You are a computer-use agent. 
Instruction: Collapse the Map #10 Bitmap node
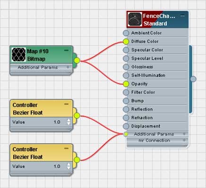click(x=66, y=50)
